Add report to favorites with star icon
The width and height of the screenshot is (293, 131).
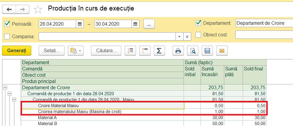pyautogui.click(x=38, y=9)
